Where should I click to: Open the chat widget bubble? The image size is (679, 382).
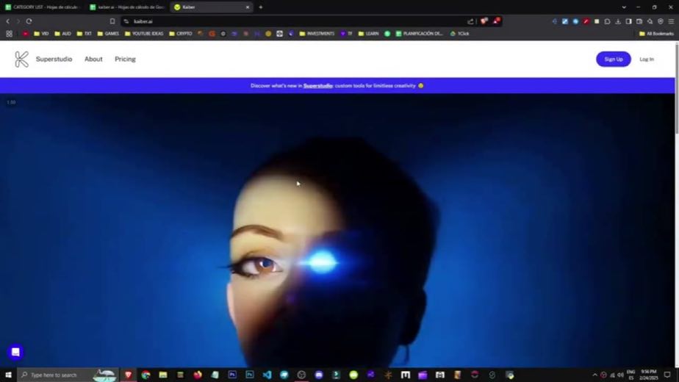click(x=15, y=352)
